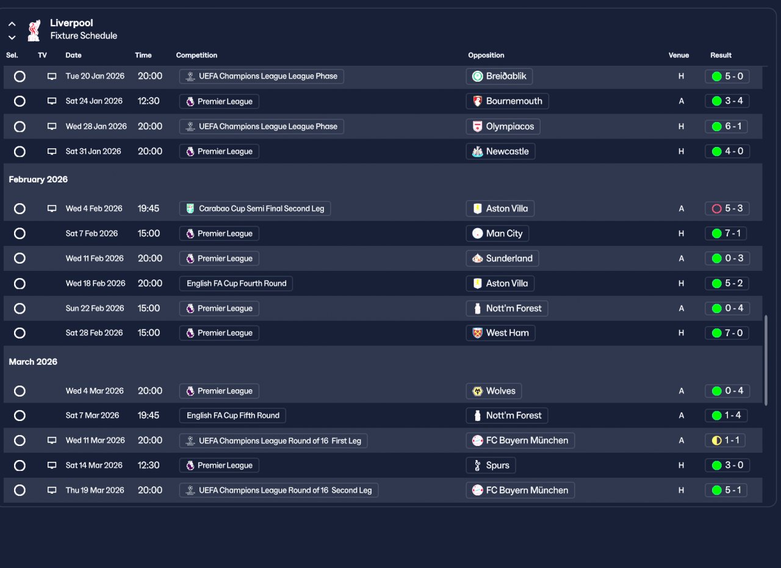Screen dimensions: 781x568
Task: Click the fixture list vertical scrollbar
Action: (766, 360)
